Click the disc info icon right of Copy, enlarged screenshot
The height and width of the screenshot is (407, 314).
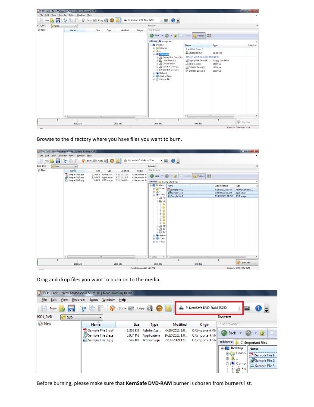[x=150, y=308]
